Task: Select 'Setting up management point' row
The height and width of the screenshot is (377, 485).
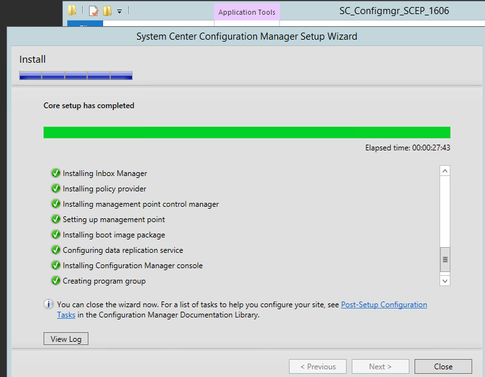Action: (114, 220)
